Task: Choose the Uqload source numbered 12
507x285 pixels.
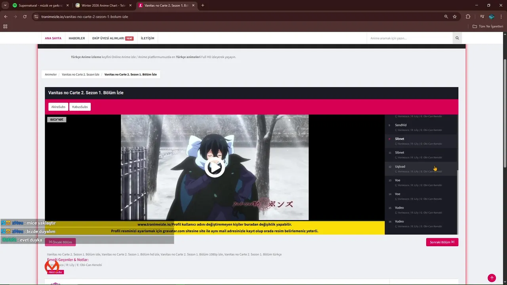Action: pyautogui.click(x=421, y=169)
